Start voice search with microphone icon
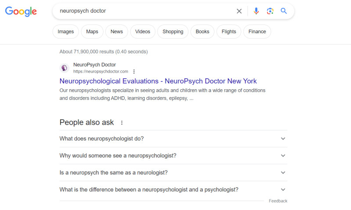 [256, 11]
